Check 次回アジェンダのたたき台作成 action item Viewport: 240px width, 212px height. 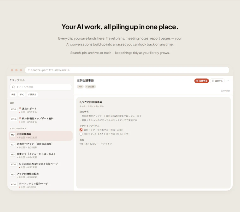click(x=81, y=134)
